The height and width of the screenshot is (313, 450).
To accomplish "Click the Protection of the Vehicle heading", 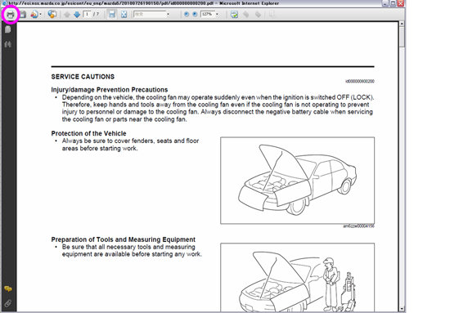I will point(88,133).
